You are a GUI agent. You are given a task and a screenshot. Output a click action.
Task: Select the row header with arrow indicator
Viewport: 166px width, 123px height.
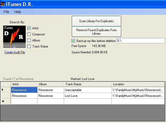(x=6, y=90)
